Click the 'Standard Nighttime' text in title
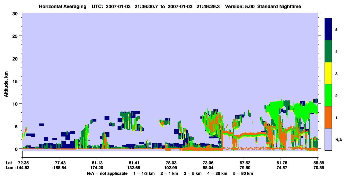Image resolution: width=353 pixels, height=181 pixels. 279,7
